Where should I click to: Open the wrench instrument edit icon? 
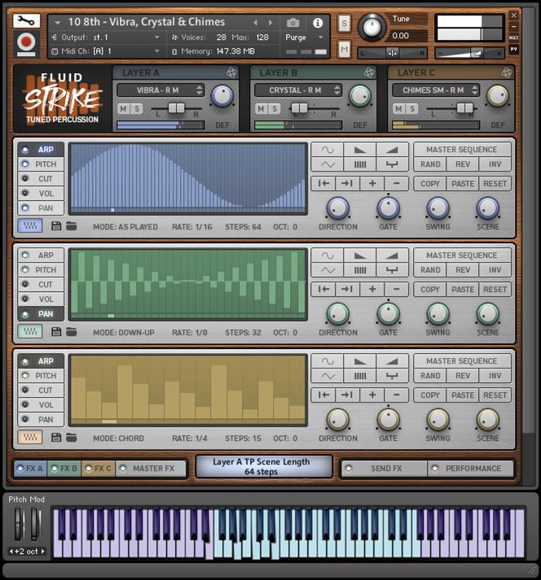click(26, 21)
